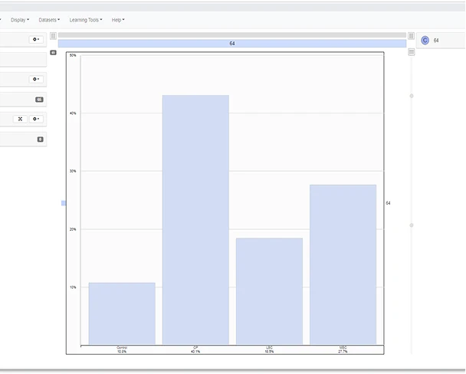
Task: Click the small blue swatch left of chart
Action: [x=64, y=203]
